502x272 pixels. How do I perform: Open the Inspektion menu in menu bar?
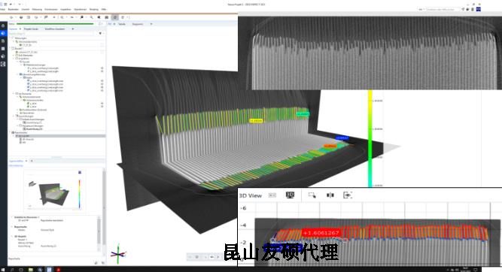65,10
